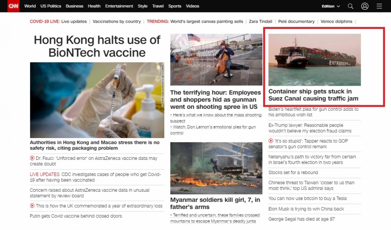Image resolution: width=391 pixels, height=230 pixels.
Task: Open the Style section
Action: (143, 6)
